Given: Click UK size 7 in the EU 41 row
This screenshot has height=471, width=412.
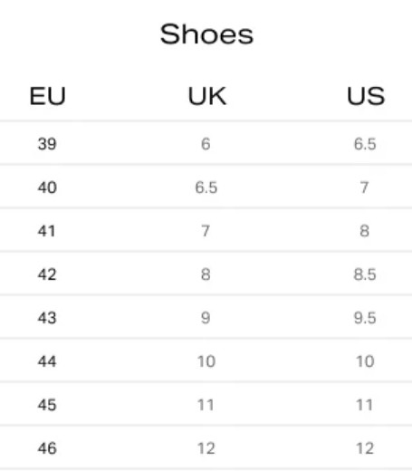Looking at the screenshot, I should click(x=206, y=231).
